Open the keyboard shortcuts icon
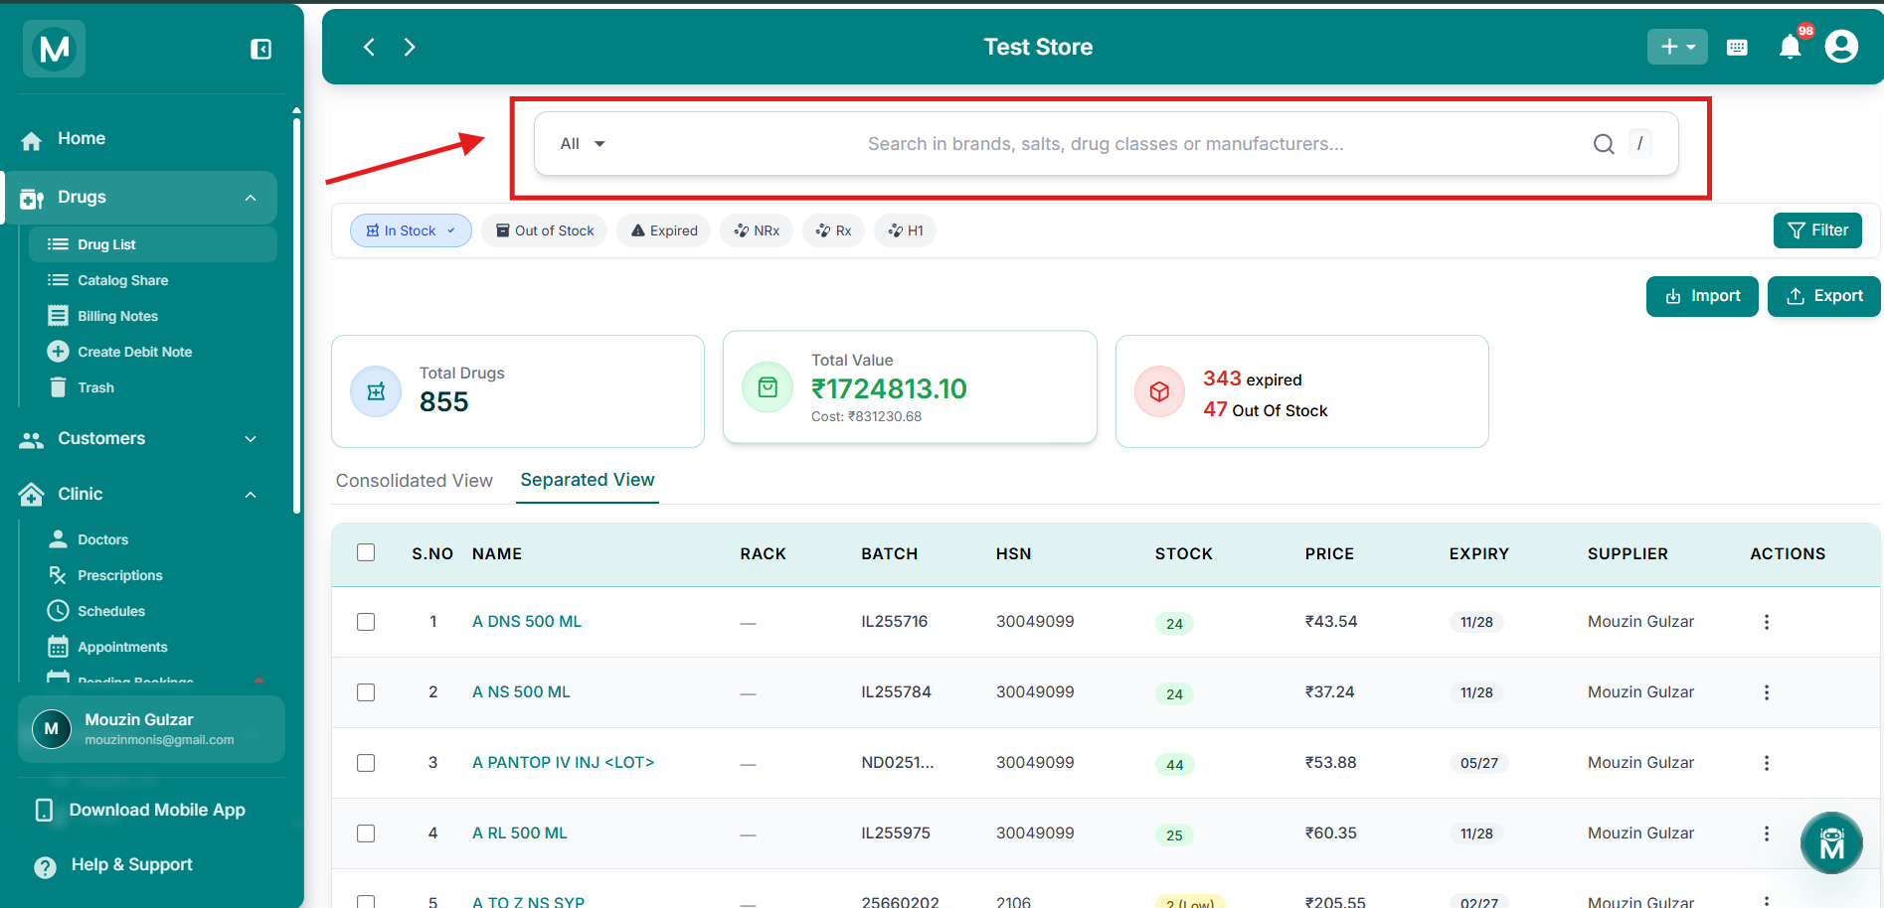The width and height of the screenshot is (1884, 908). [1737, 48]
